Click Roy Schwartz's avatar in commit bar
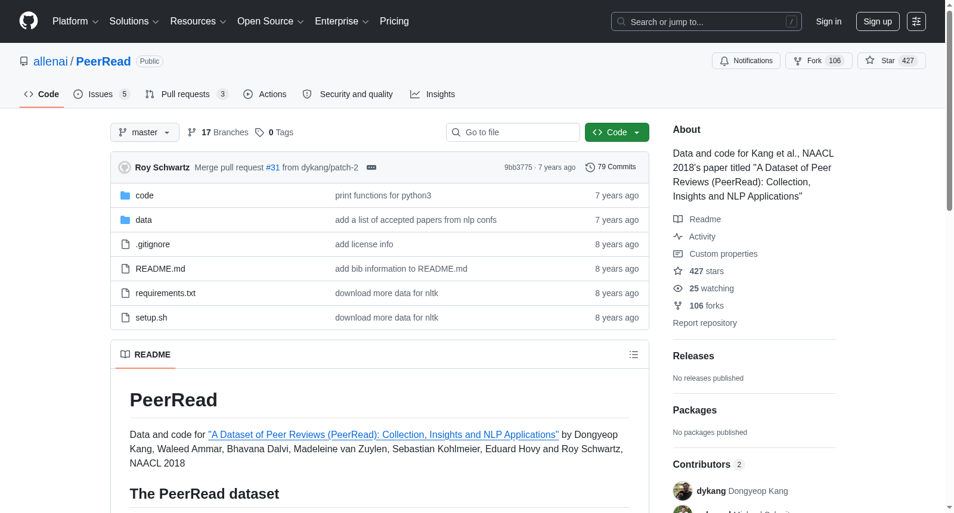Viewport: 954px width, 513px height. click(x=125, y=167)
